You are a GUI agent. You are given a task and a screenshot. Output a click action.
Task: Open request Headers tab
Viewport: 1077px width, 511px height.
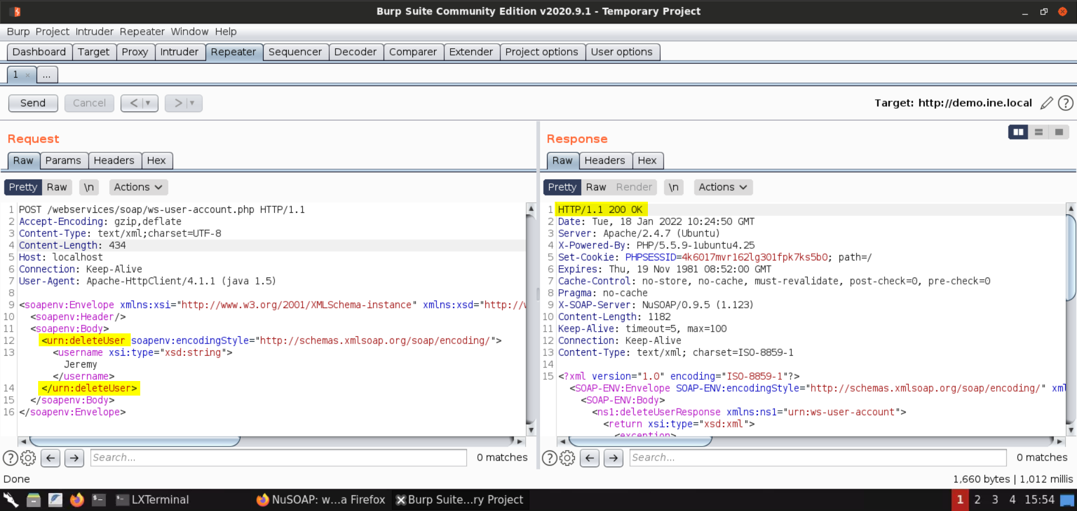(x=114, y=161)
